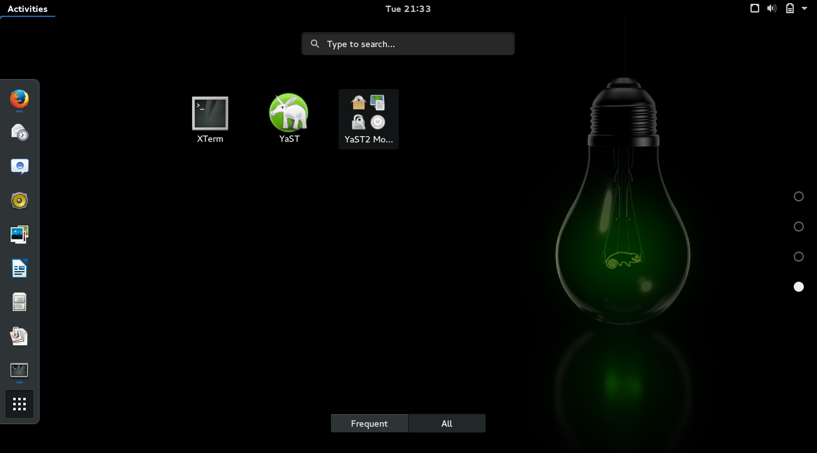Select the first page indicator dot
This screenshot has height=453, width=817.
pos(799,196)
